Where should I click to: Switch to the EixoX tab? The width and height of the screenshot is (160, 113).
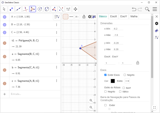[113, 16]
